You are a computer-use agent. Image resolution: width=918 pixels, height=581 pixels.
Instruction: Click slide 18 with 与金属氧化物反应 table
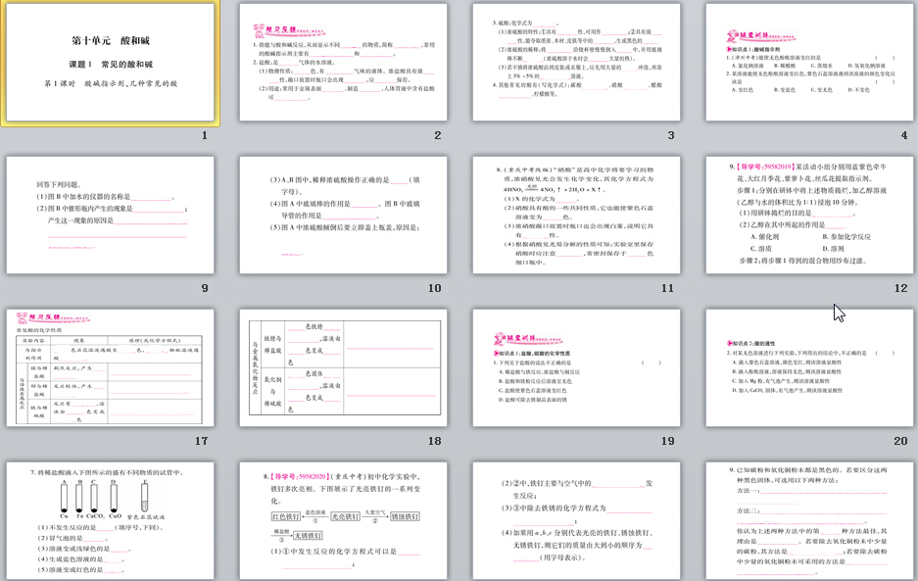(343, 368)
